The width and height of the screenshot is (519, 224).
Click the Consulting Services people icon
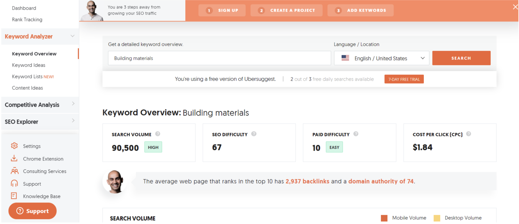pos(14,171)
